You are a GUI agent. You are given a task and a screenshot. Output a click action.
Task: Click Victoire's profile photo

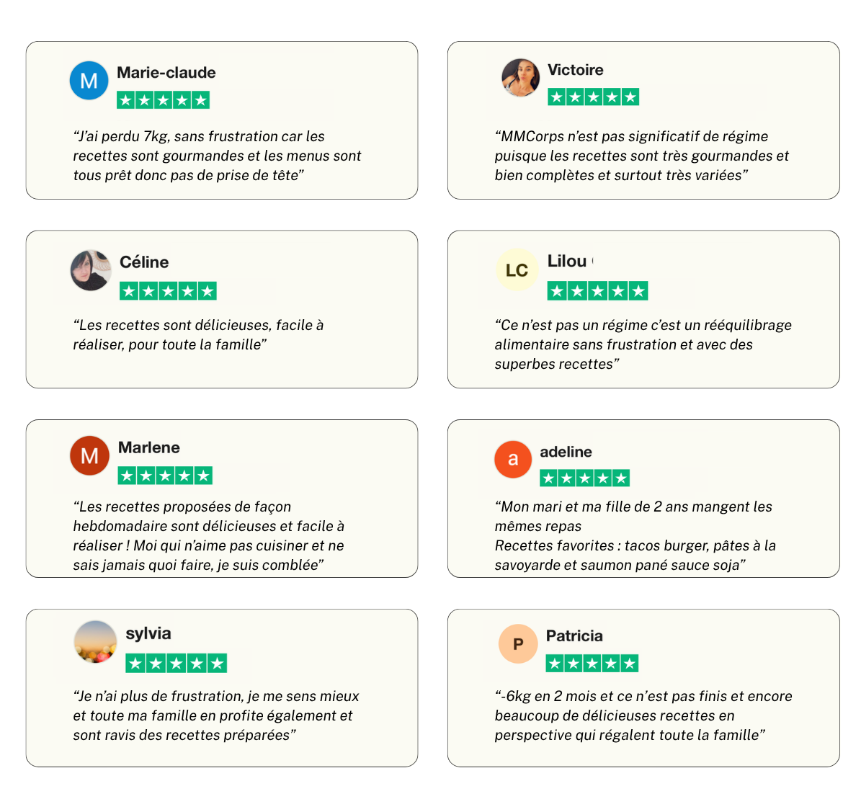(520, 78)
